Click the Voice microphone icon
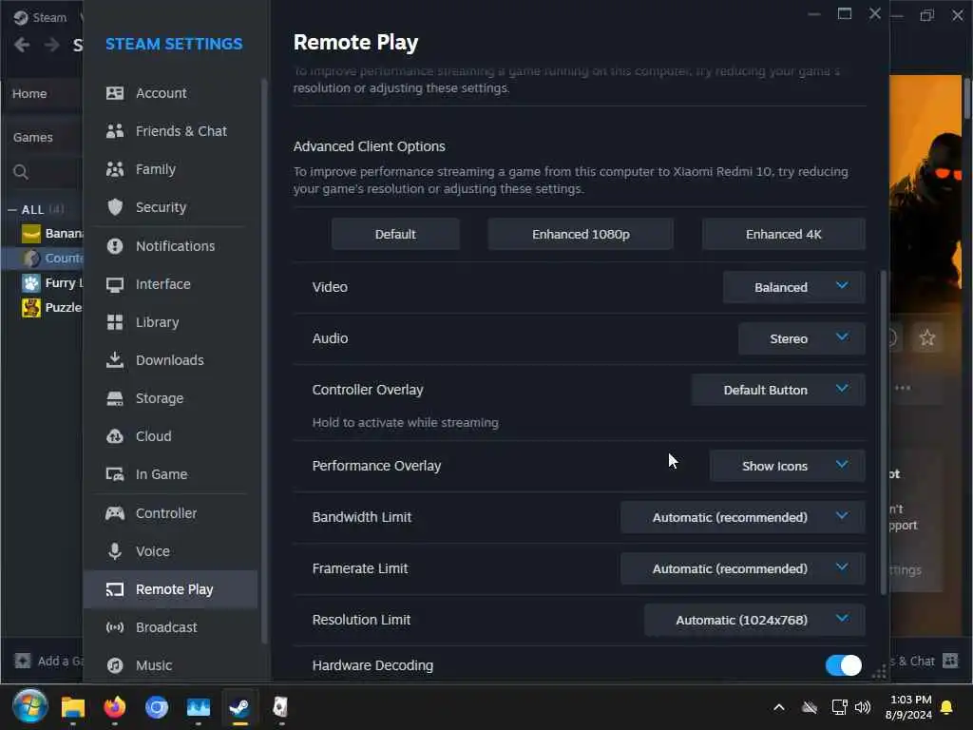Viewport: 973px width, 730px height. [x=115, y=551]
